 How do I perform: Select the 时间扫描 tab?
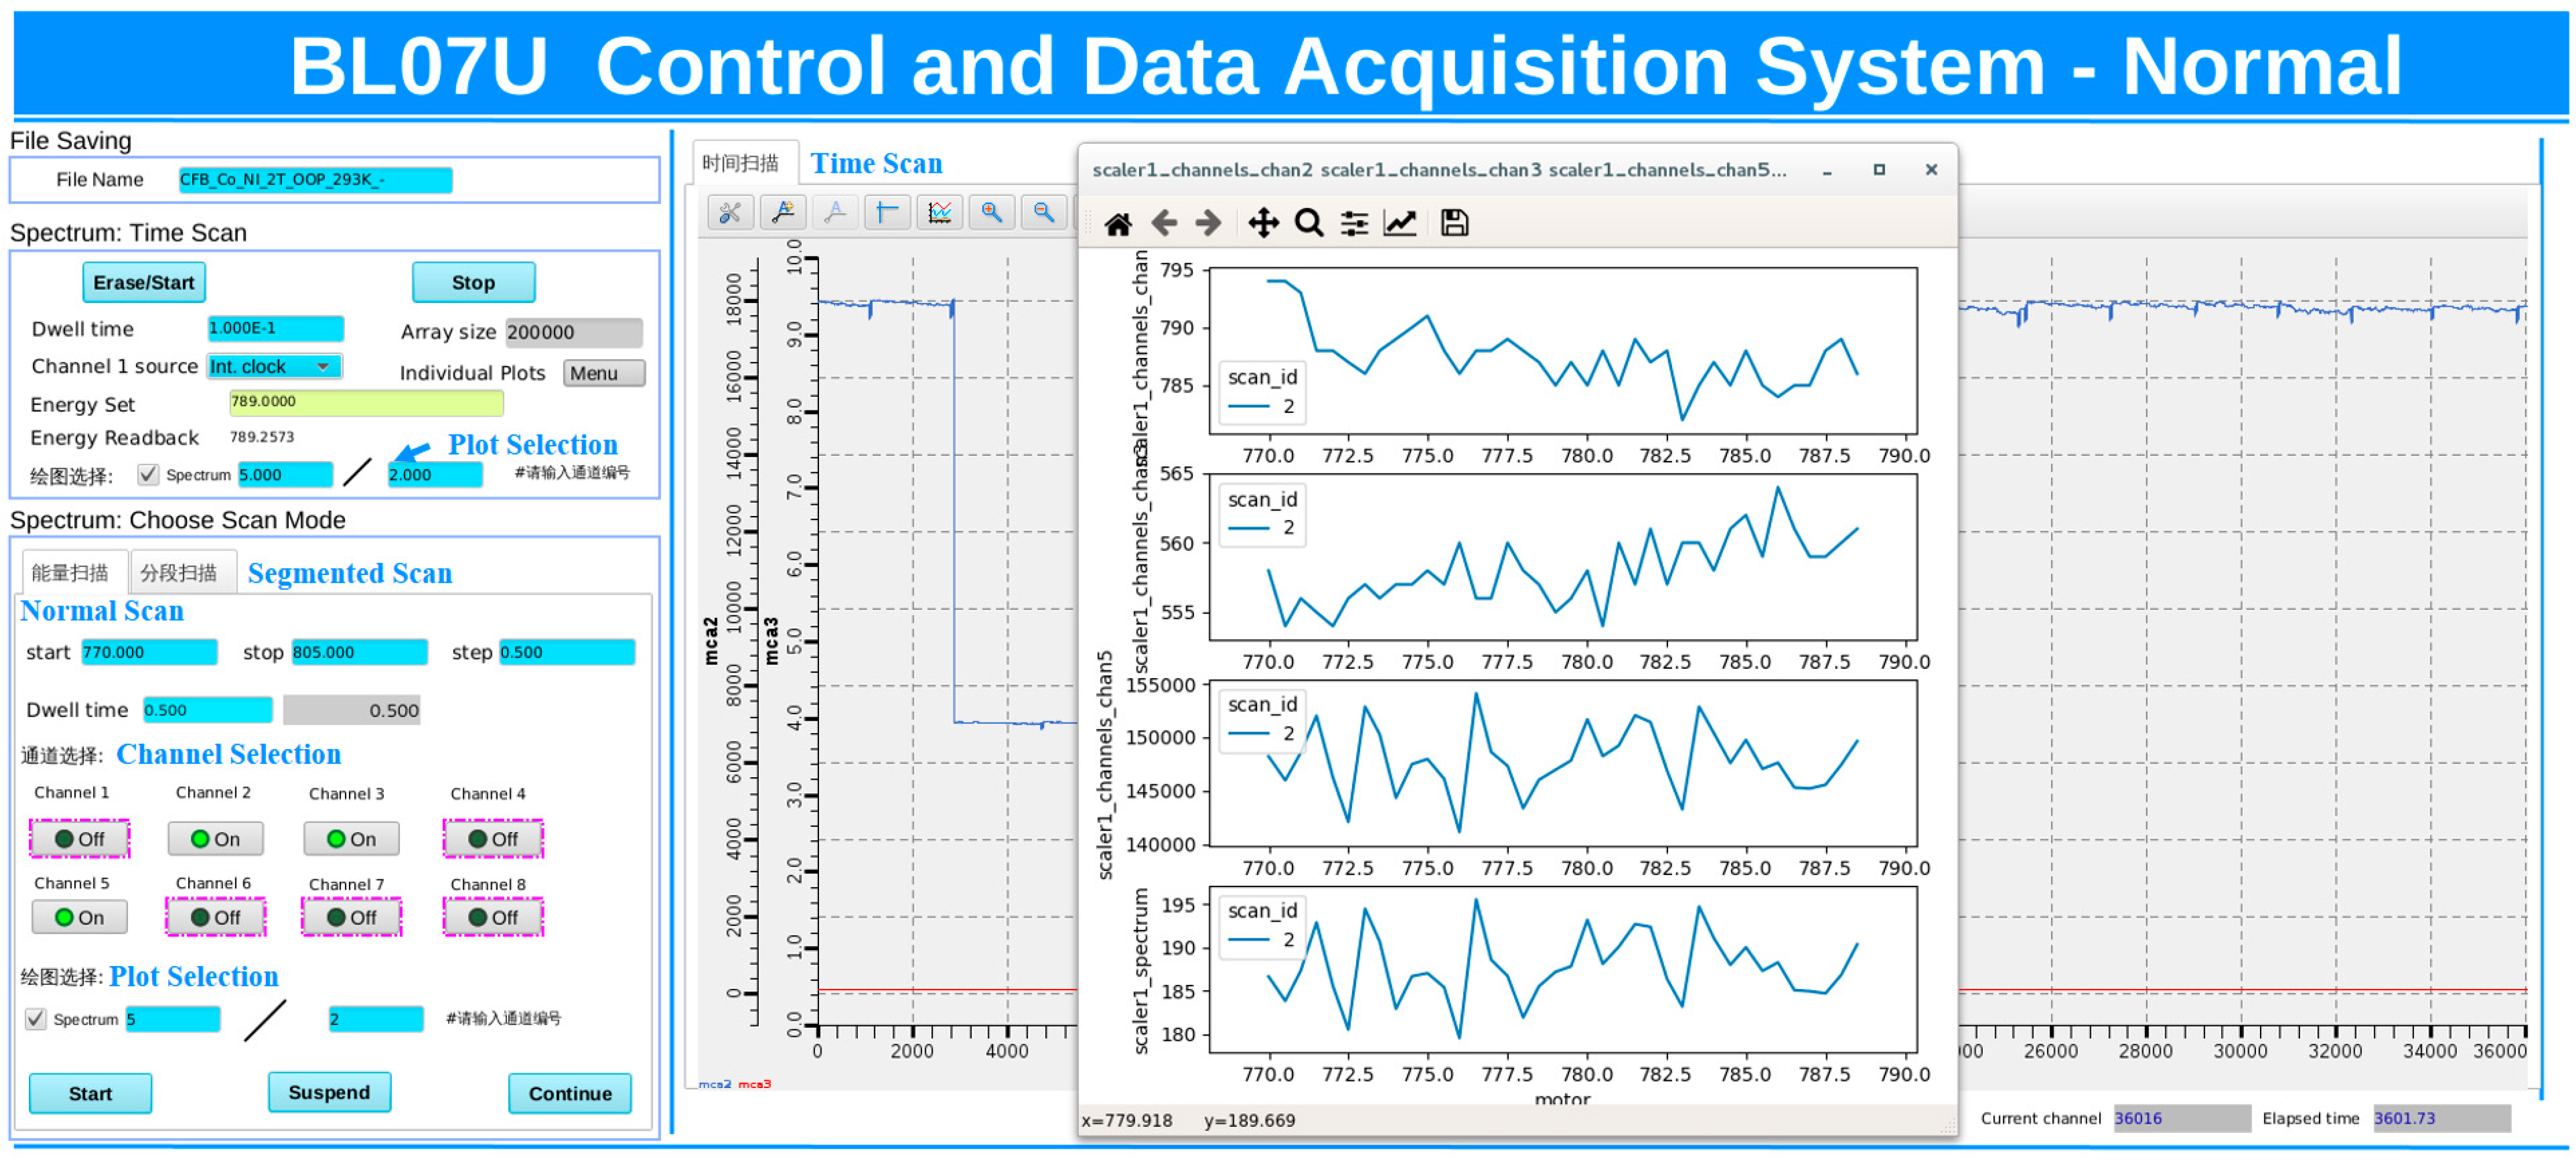pyautogui.click(x=741, y=163)
